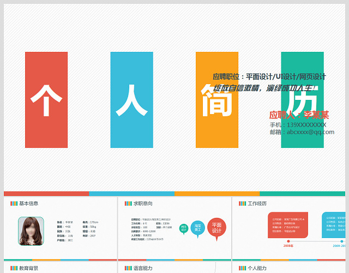349x273 pixels.
Task: Select the 50kg weight value
Action: coord(93,227)
